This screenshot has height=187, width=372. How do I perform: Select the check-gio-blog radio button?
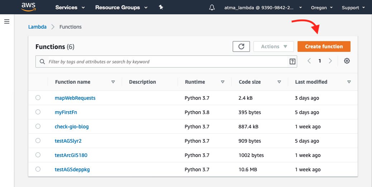38,126
